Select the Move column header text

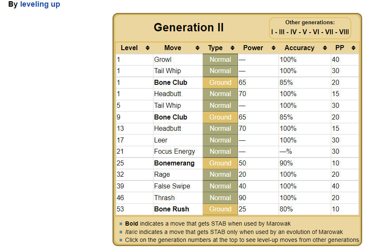point(173,48)
